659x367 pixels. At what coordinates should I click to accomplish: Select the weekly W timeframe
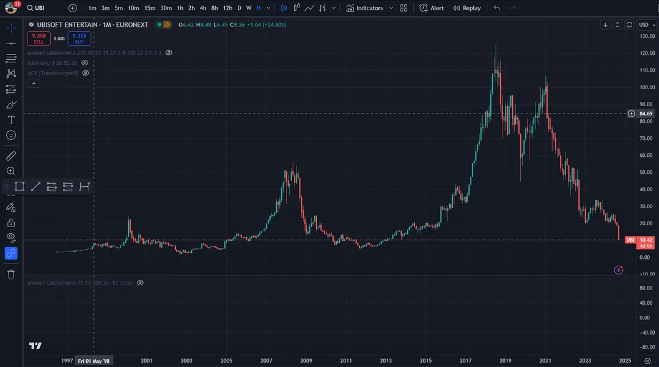coord(249,8)
